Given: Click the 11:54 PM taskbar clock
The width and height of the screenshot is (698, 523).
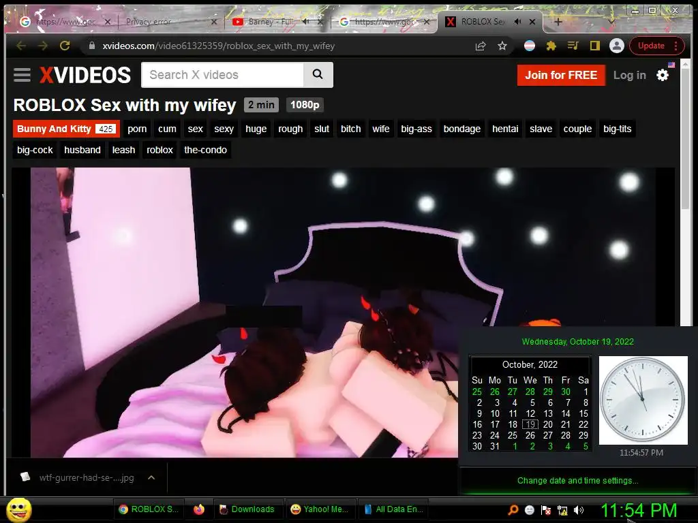Looking at the screenshot, I should pyautogui.click(x=639, y=511).
